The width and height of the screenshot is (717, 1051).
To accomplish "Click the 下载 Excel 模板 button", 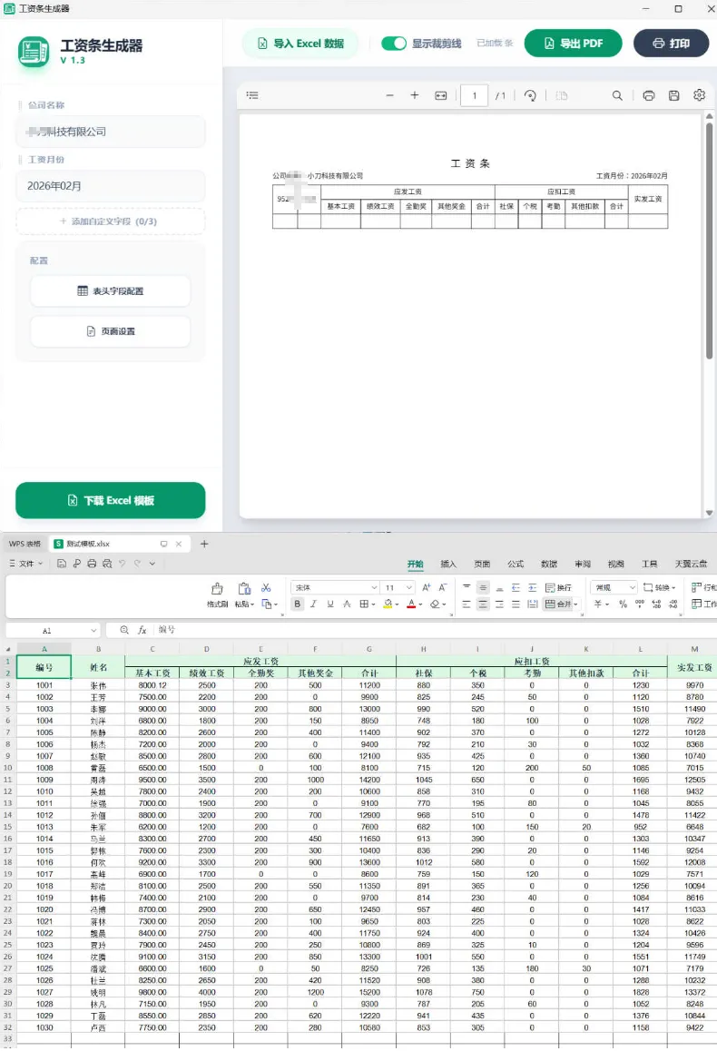I will point(111,500).
